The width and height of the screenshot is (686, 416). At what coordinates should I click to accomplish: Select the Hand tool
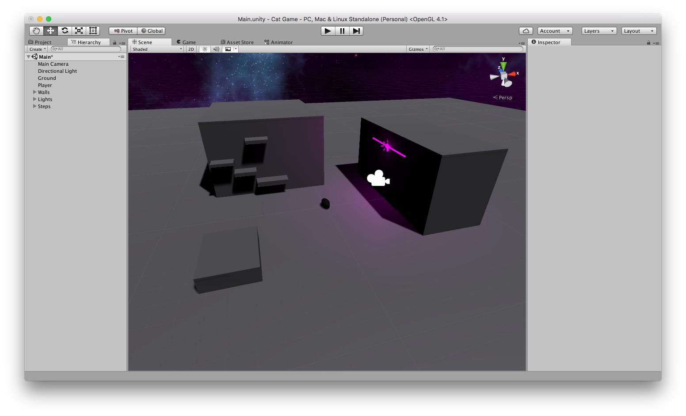[x=36, y=31]
